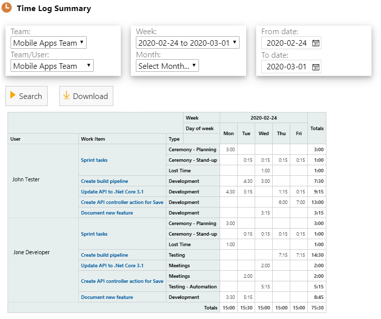Open John Tester's Create API controller action link

coord(122,202)
